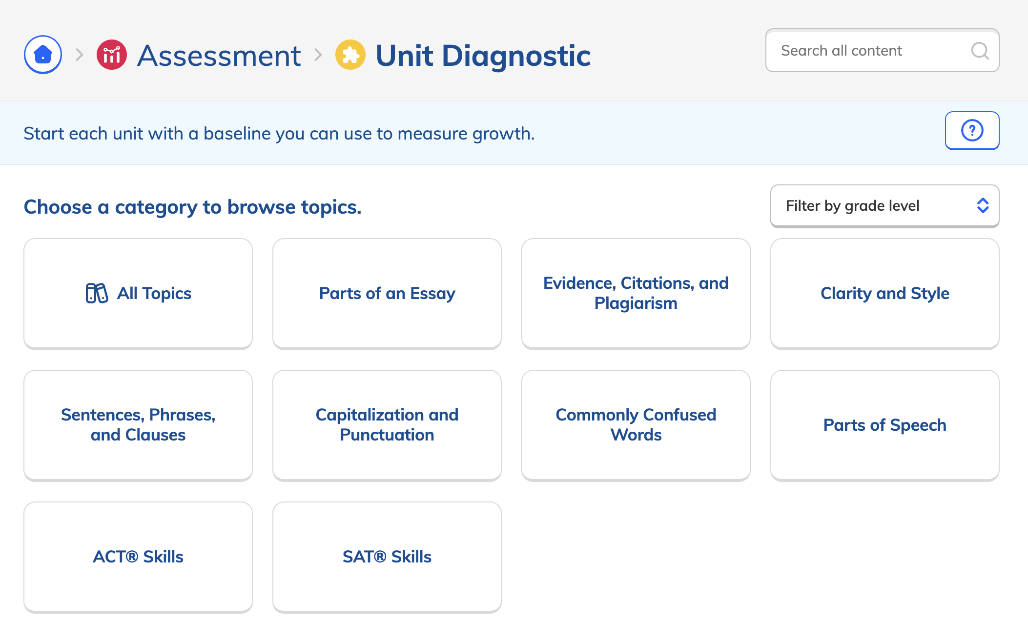The width and height of the screenshot is (1028, 641).
Task: Open the Clarity and Style card
Action: click(x=884, y=293)
